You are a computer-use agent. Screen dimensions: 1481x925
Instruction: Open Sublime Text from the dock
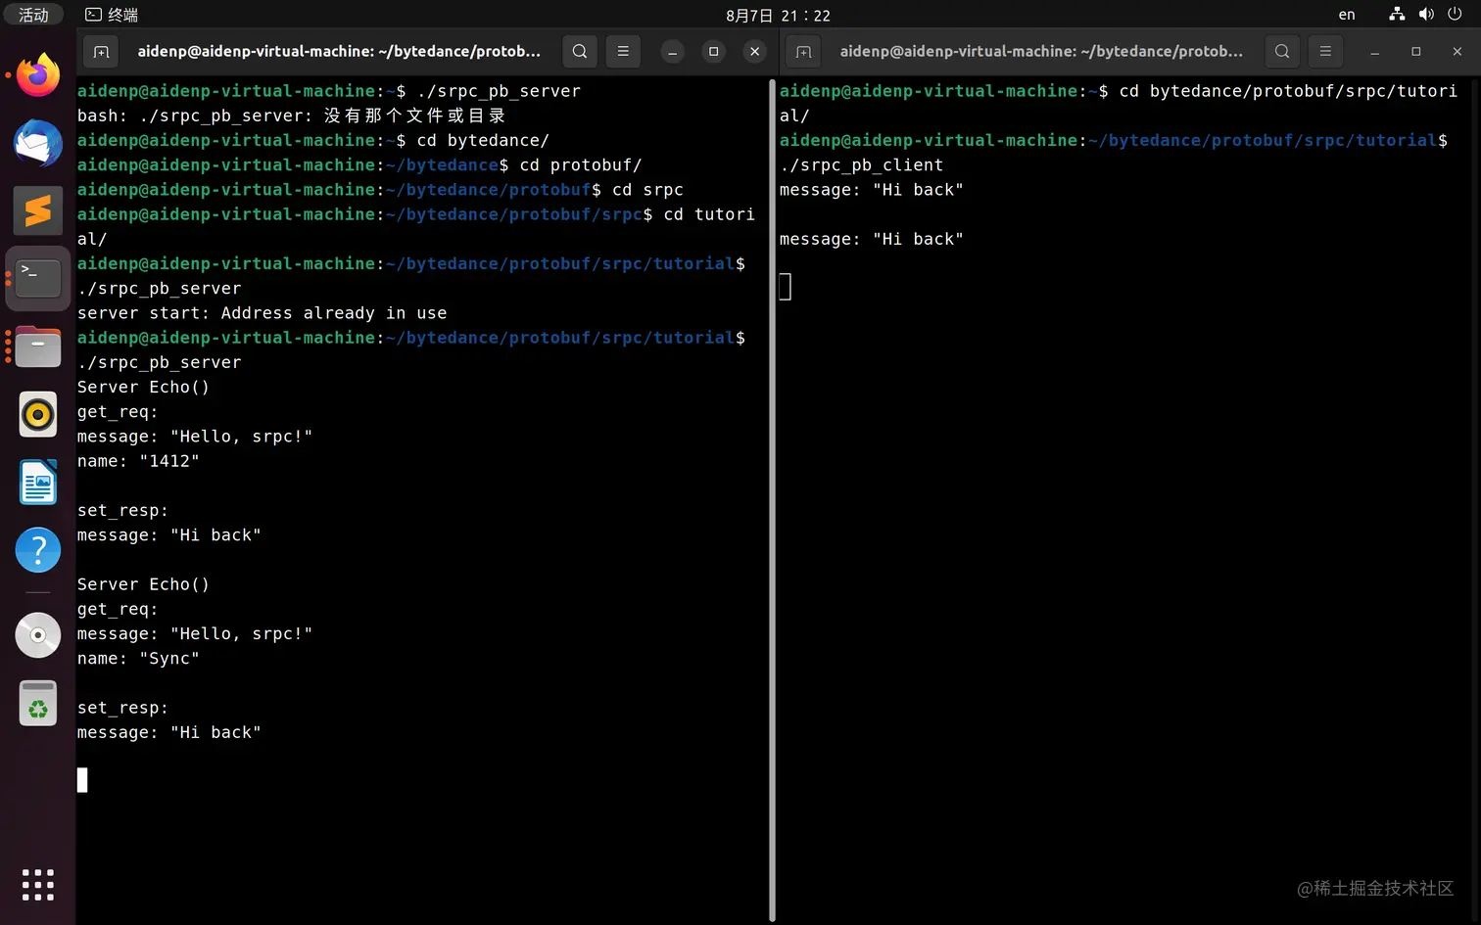[x=38, y=210]
